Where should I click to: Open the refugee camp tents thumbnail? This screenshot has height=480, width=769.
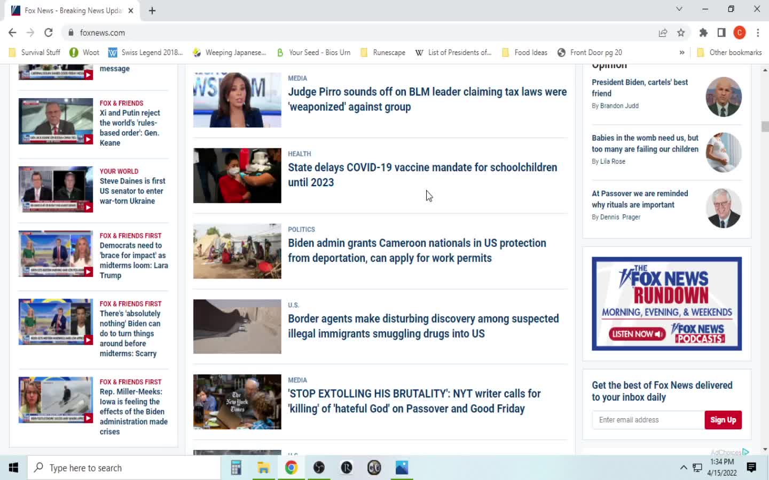pos(237,251)
